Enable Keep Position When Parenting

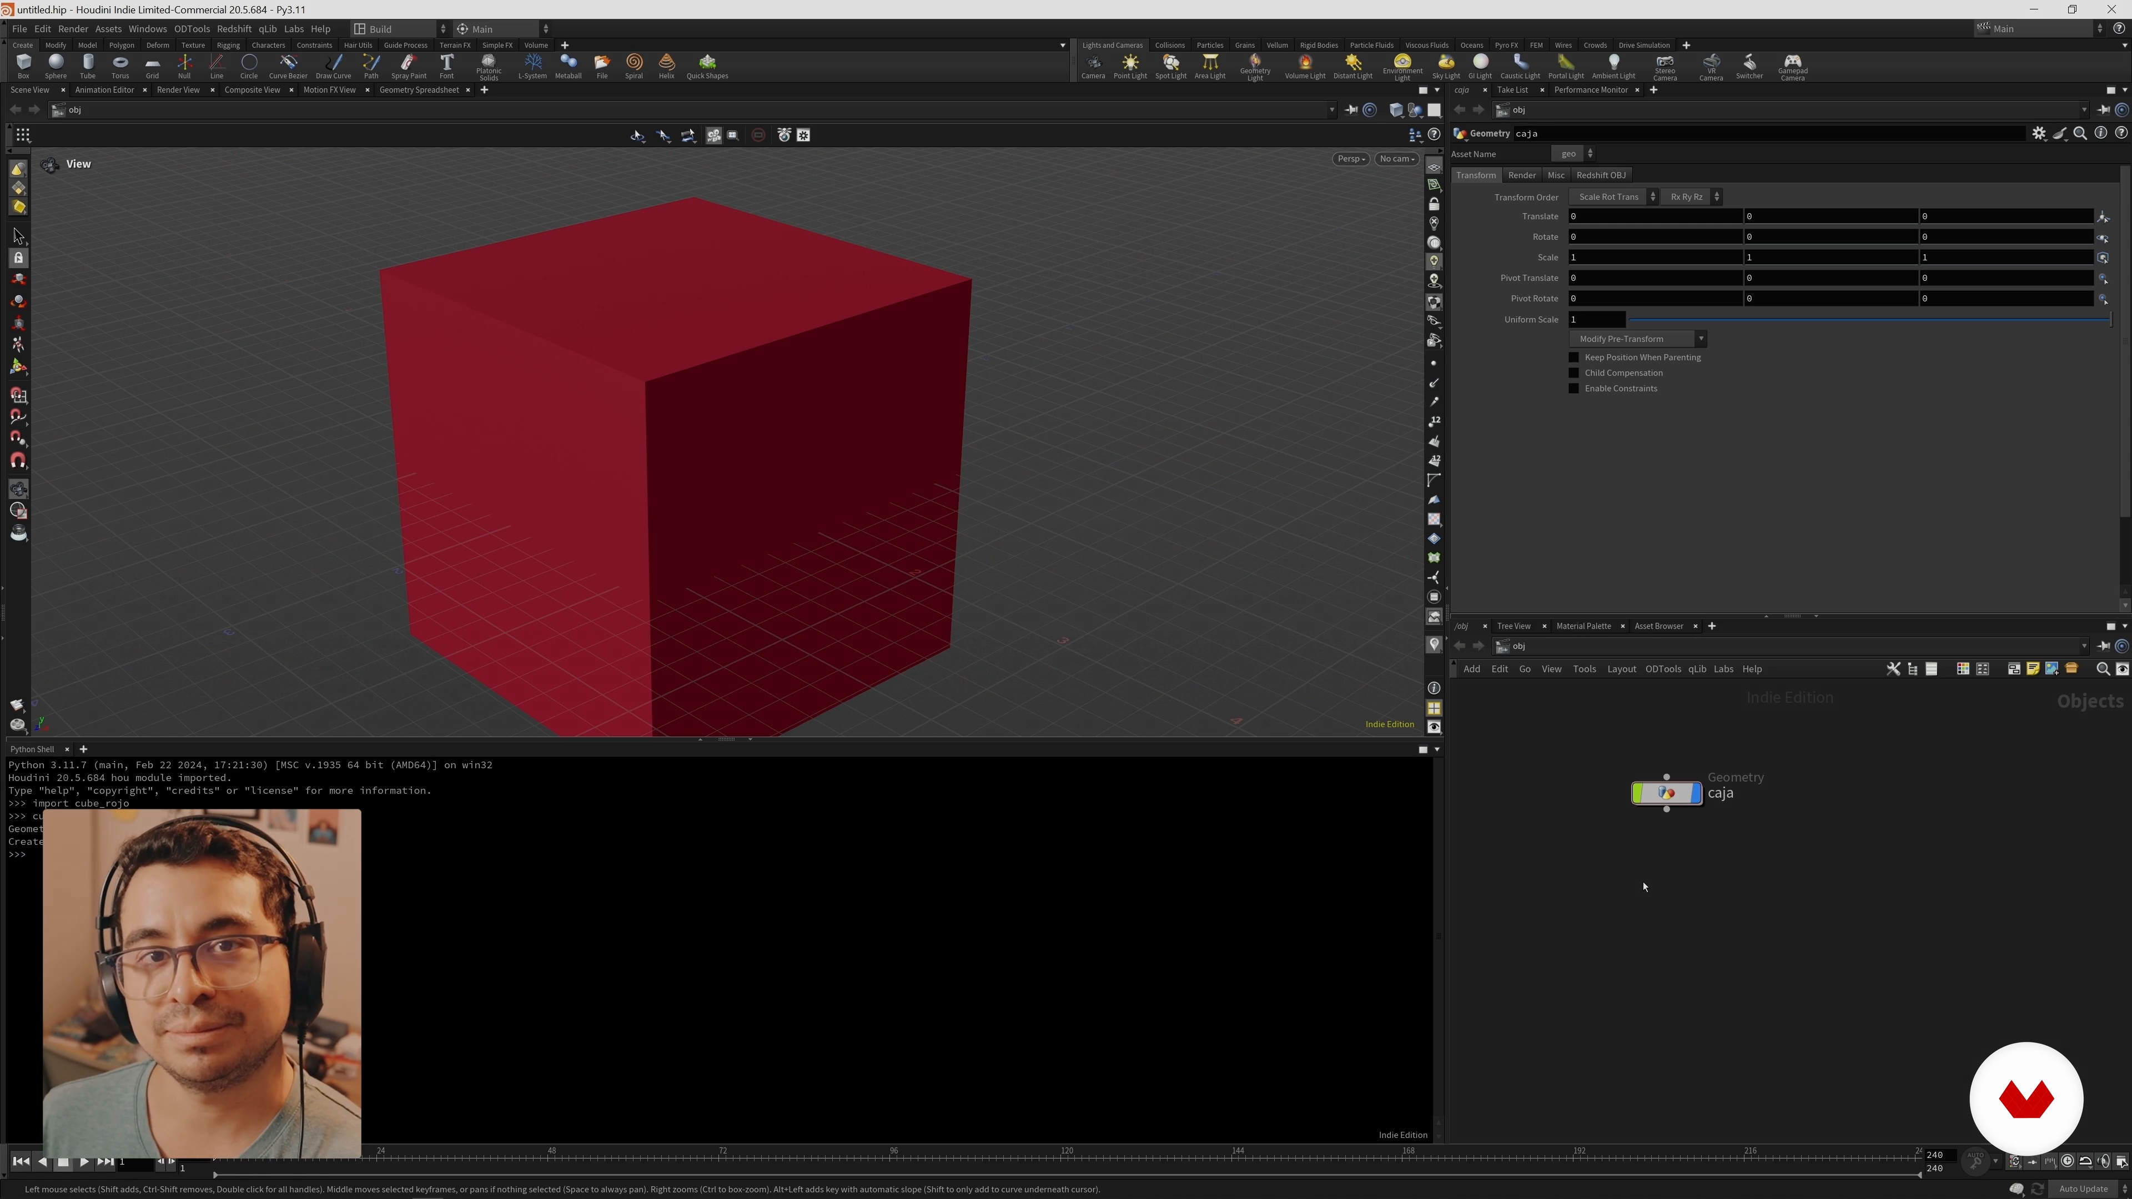pos(1574,357)
